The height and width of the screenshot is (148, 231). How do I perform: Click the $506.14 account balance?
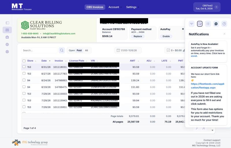(x=107, y=36)
